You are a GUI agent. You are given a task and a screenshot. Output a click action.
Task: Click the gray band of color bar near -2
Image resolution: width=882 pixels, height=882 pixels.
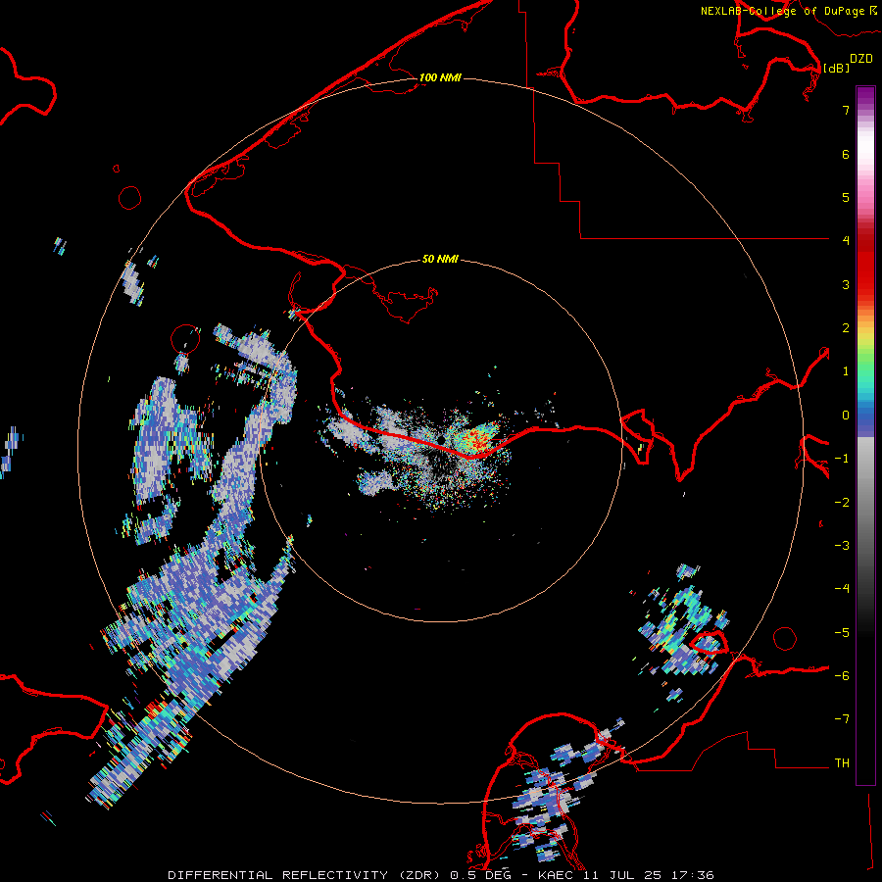pos(865,503)
